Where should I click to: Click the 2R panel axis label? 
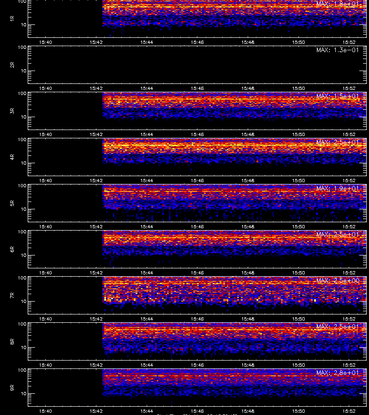[x=12, y=65]
